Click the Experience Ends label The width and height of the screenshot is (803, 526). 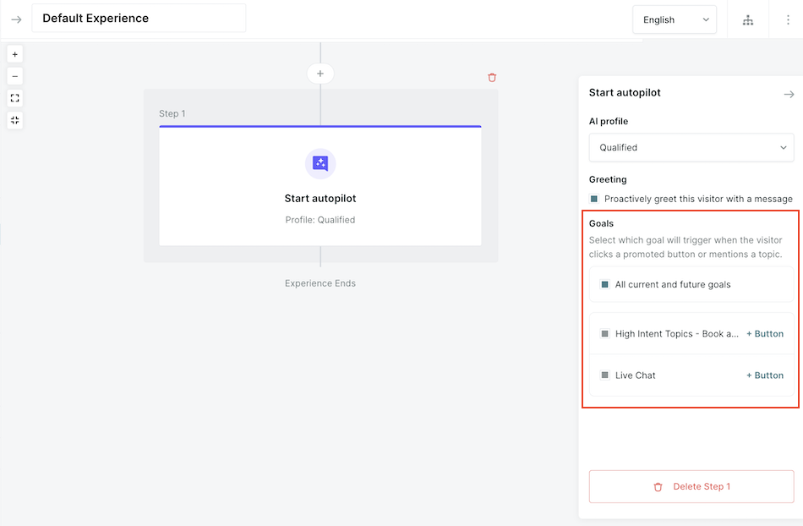point(320,283)
